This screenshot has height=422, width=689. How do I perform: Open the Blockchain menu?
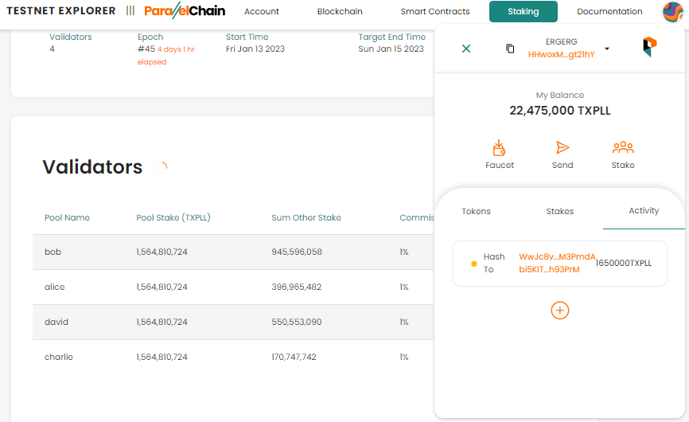pyautogui.click(x=340, y=11)
